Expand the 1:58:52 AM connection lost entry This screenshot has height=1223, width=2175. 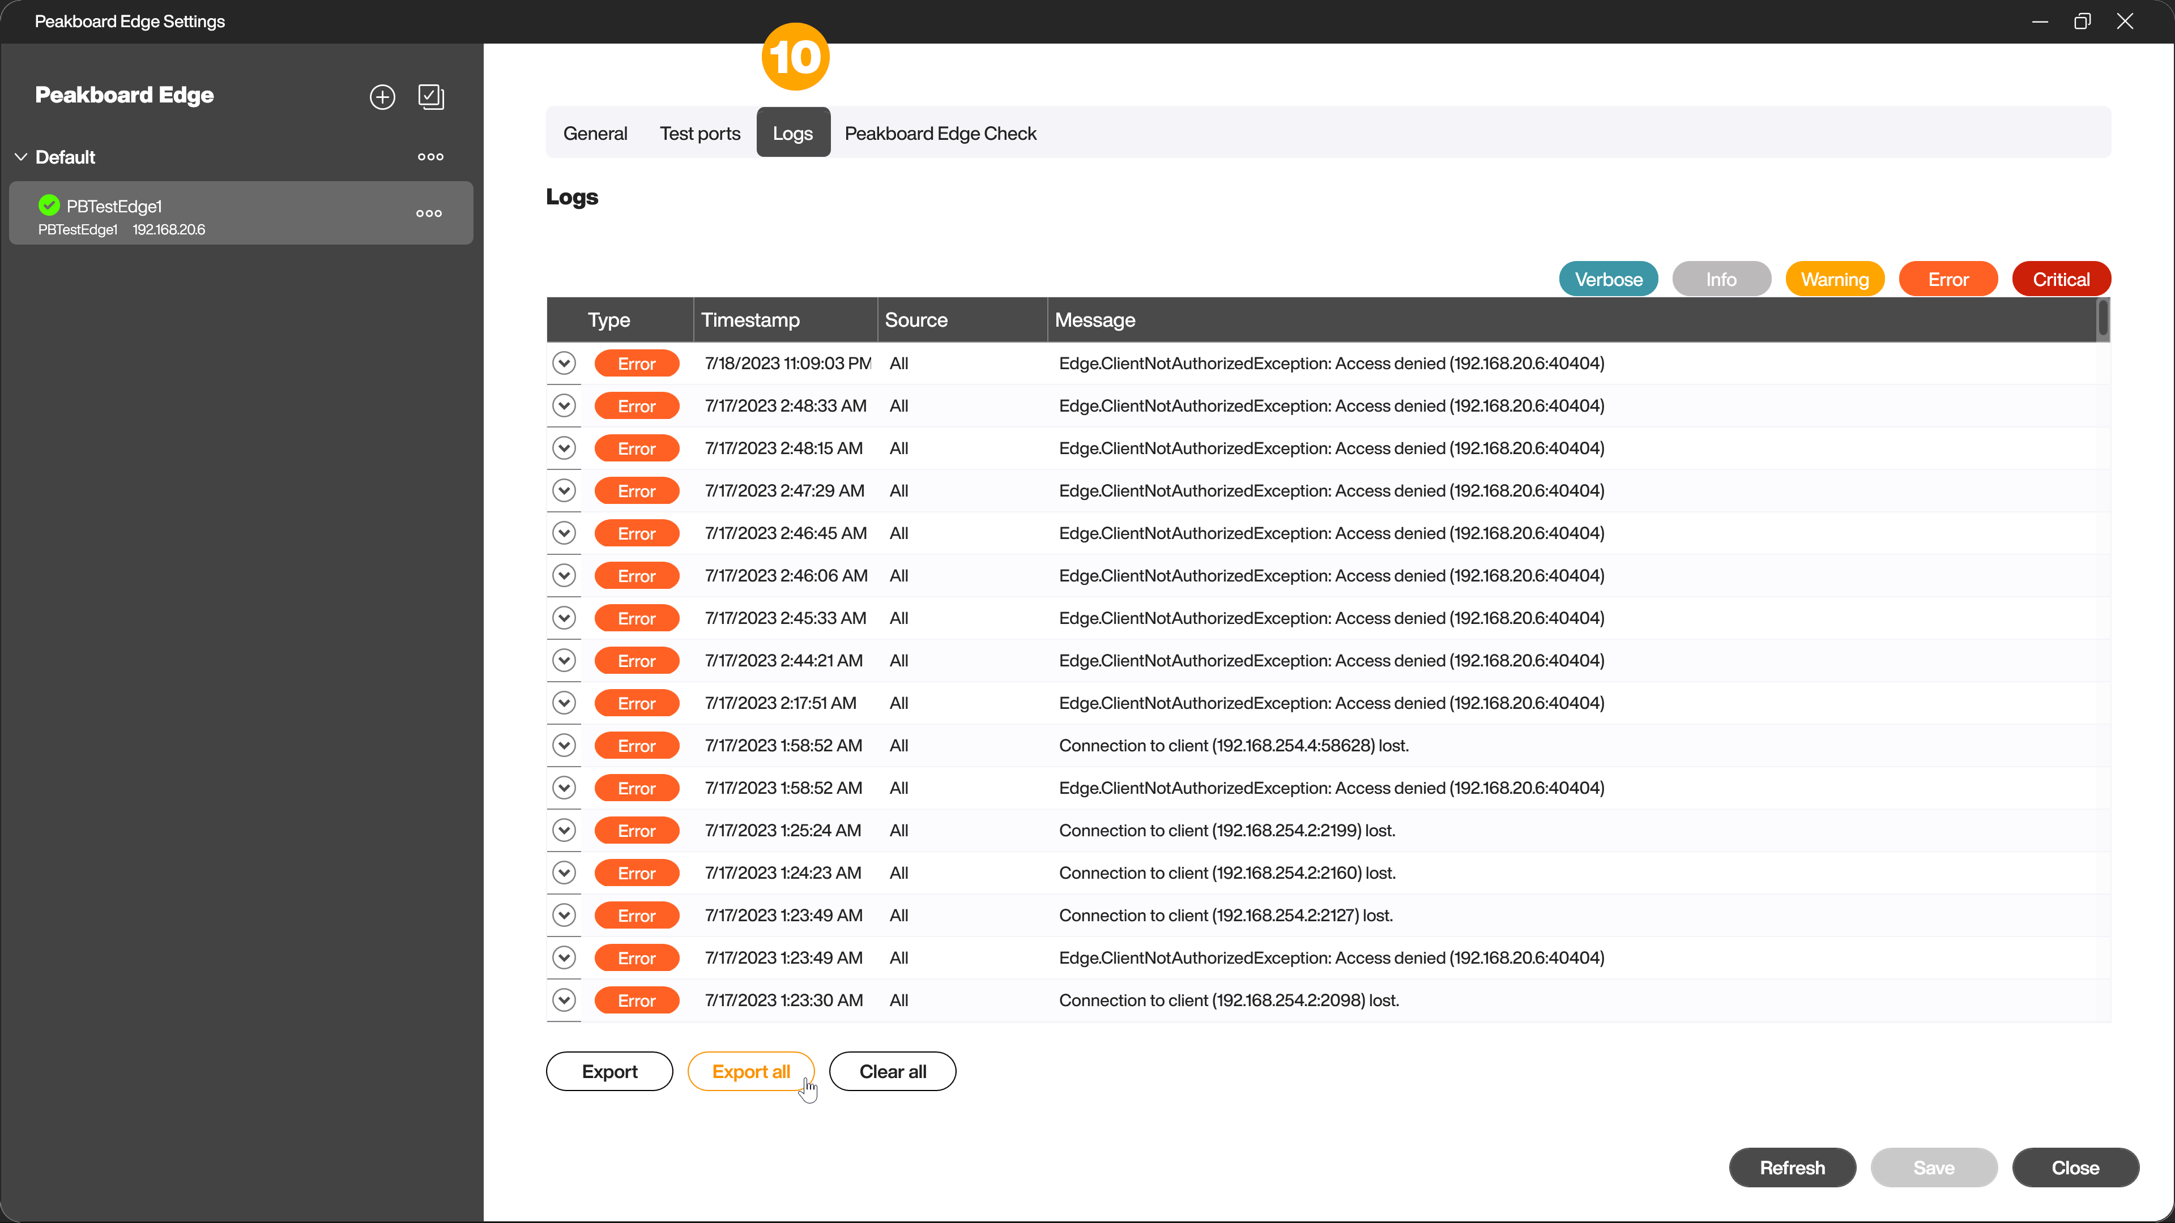(x=564, y=745)
